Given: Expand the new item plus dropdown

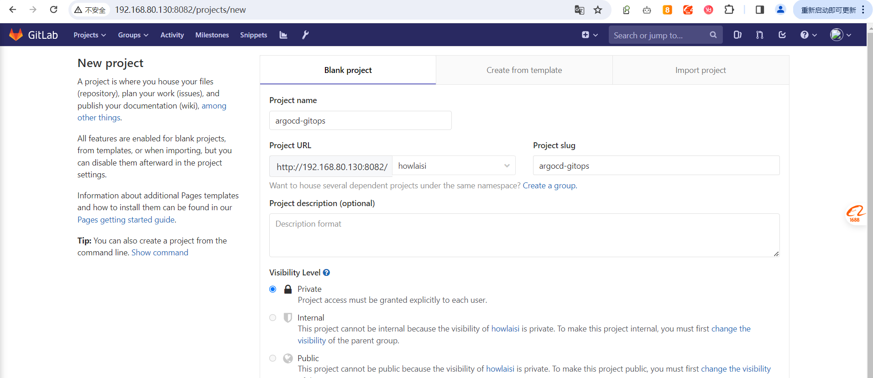Looking at the screenshot, I should [590, 35].
